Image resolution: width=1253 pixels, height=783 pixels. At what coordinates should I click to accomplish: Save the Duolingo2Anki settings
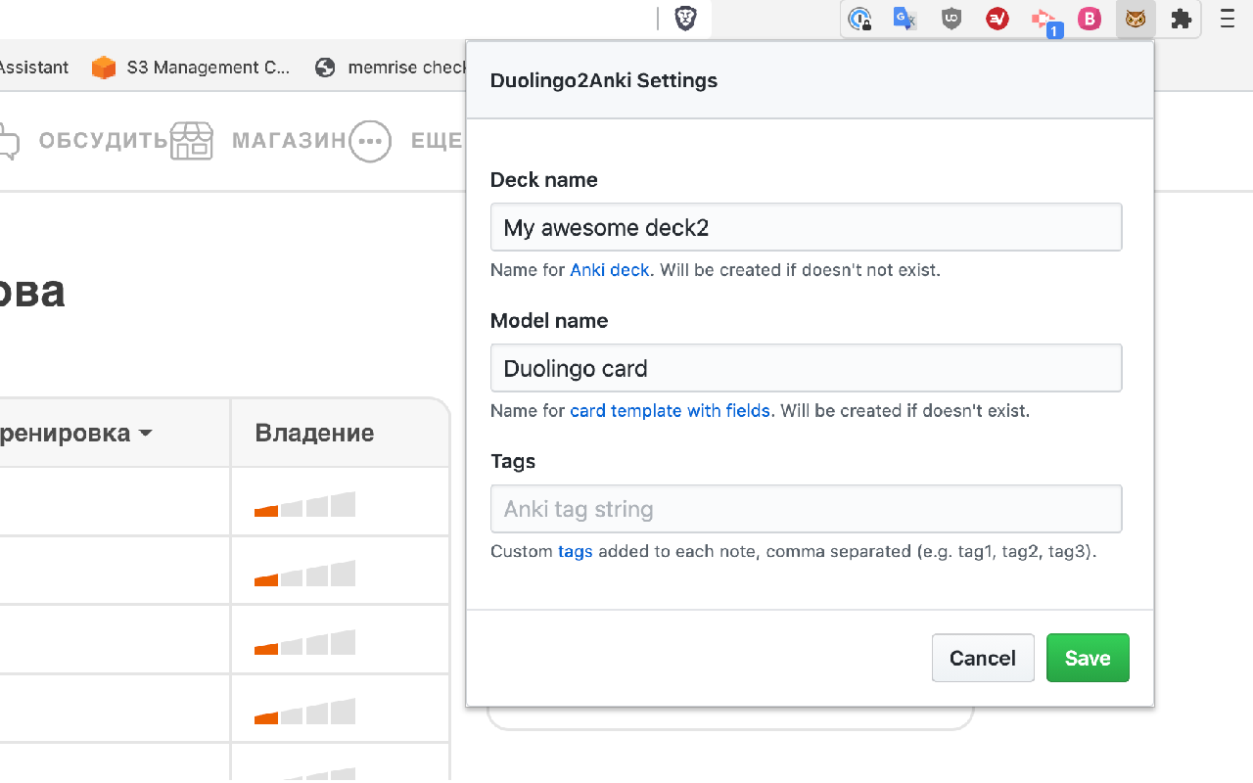pos(1088,658)
